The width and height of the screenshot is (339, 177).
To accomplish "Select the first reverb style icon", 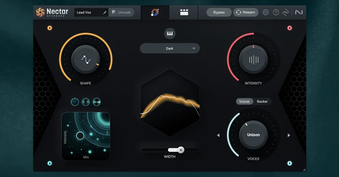I will [75, 102].
